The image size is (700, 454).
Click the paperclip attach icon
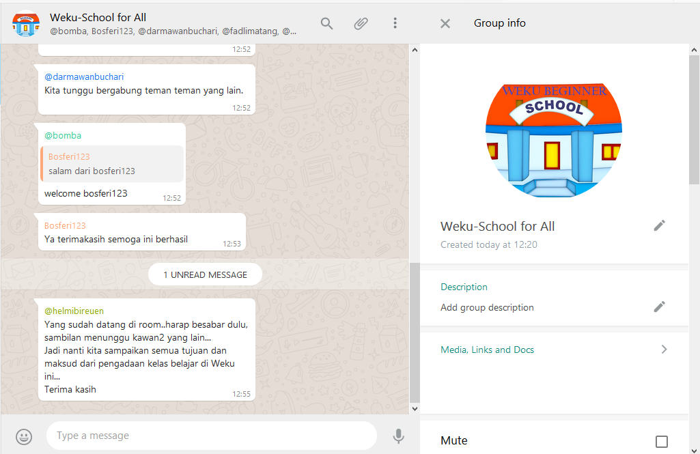[x=361, y=23]
